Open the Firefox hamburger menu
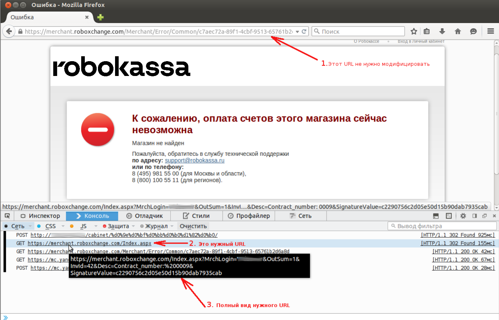The height and width of the screenshot is (320, 499). (491, 31)
